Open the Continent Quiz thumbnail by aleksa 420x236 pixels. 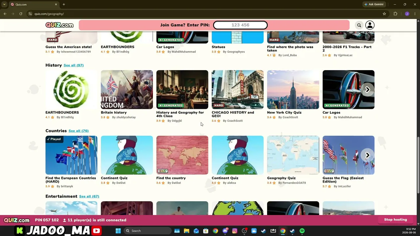(x=238, y=155)
